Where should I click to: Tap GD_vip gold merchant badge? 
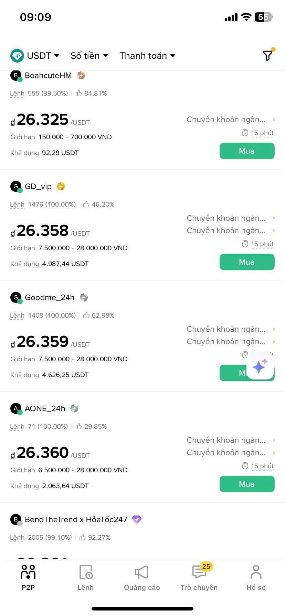pos(61,186)
